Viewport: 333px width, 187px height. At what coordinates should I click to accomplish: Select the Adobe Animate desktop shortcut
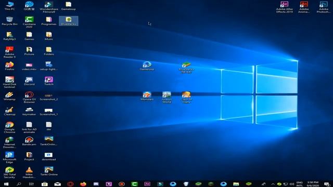click(x=304, y=7)
